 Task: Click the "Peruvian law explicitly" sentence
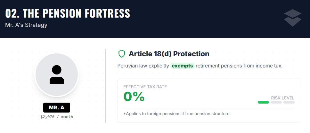(x=143, y=66)
